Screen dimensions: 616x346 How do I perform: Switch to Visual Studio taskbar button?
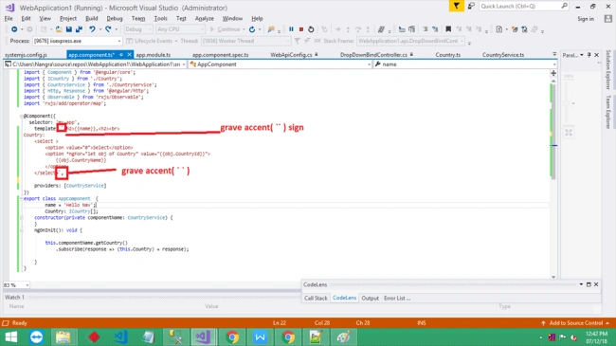[x=203, y=337]
